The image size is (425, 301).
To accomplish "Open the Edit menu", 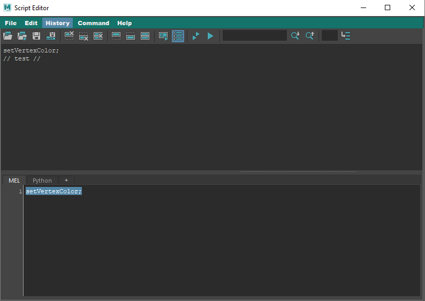I will click(x=31, y=23).
